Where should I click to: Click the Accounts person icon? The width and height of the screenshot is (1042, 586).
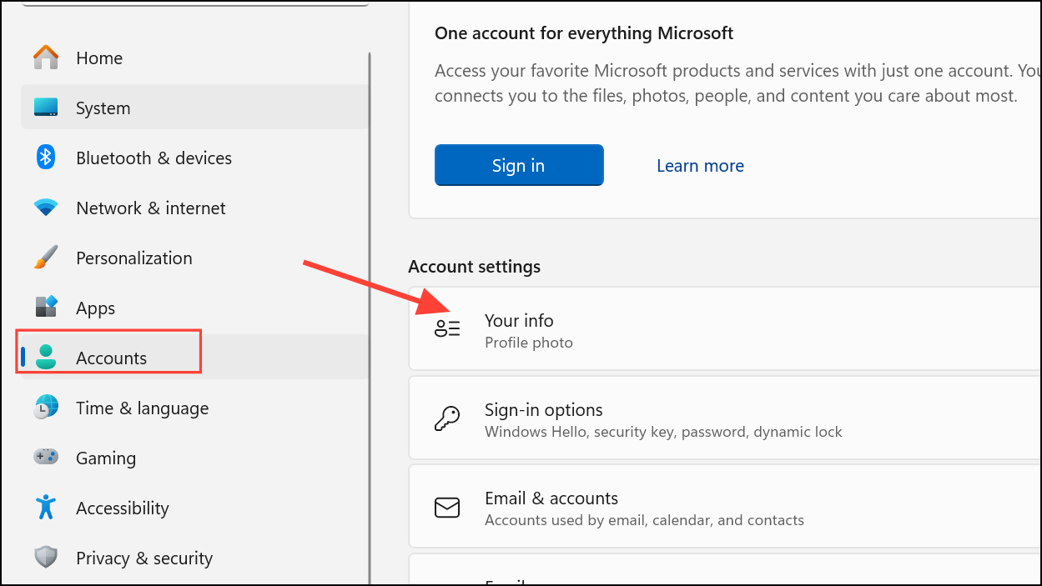pos(46,357)
